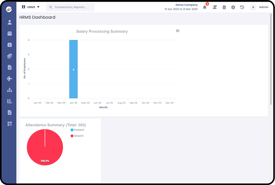Image resolution: width=275 pixels, height=185 pixels.
Task: Open notifications via the bell icon
Action: [x=205, y=7]
